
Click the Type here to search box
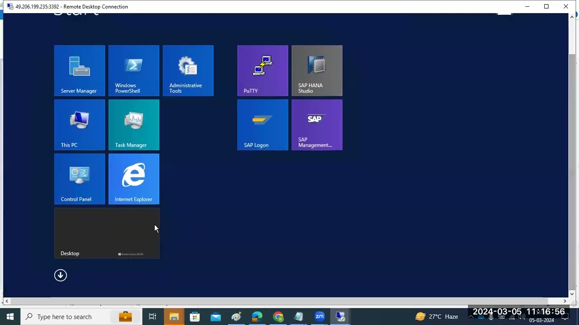(81, 316)
